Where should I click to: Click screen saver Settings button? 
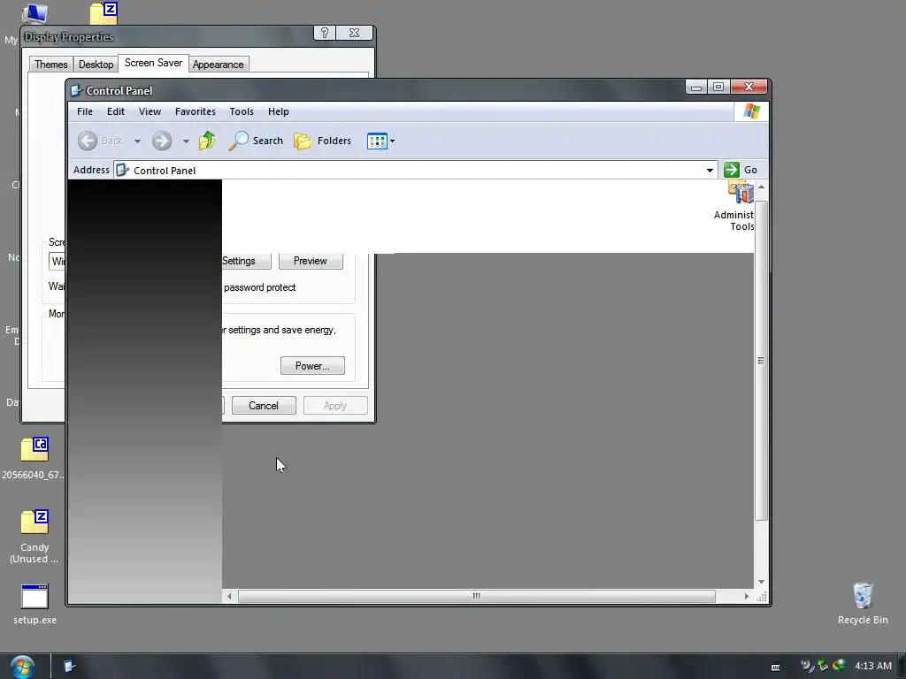[x=246, y=261]
